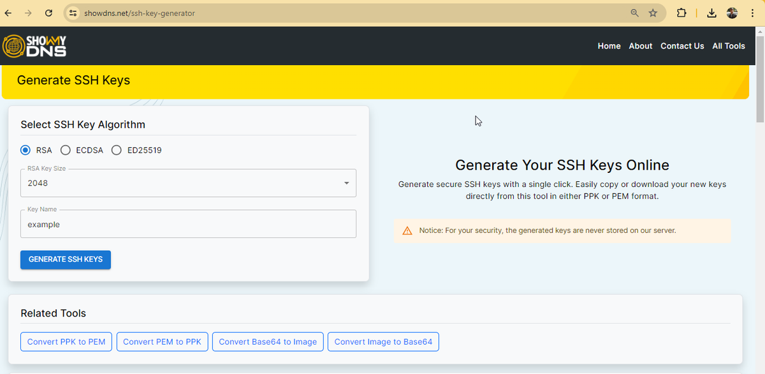765x374 pixels.
Task: Click the ShowMyDNS logo
Action: click(34, 46)
